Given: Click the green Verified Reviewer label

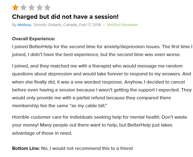Looking at the screenshot, I should (x=122, y=25).
